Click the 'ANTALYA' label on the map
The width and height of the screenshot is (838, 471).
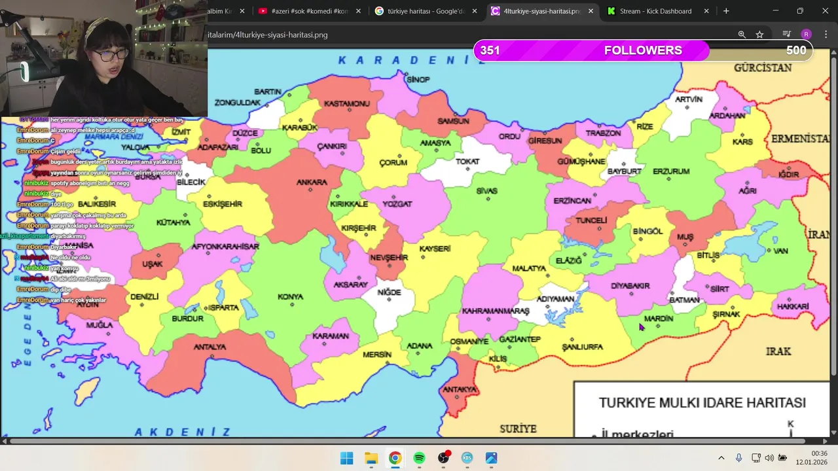tap(209, 347)
